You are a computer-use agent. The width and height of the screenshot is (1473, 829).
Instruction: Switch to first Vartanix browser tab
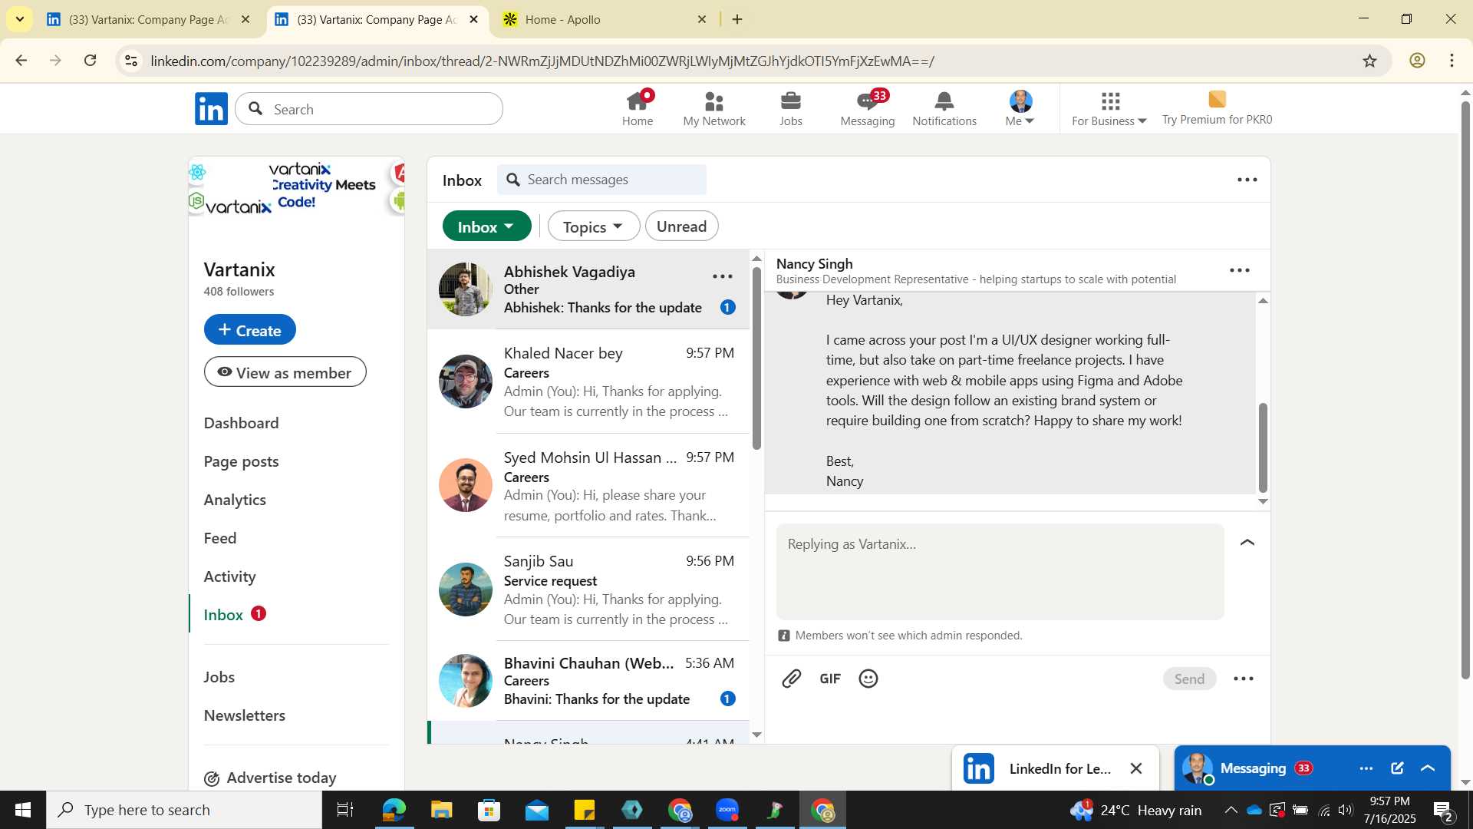click(x=147, y=19)
